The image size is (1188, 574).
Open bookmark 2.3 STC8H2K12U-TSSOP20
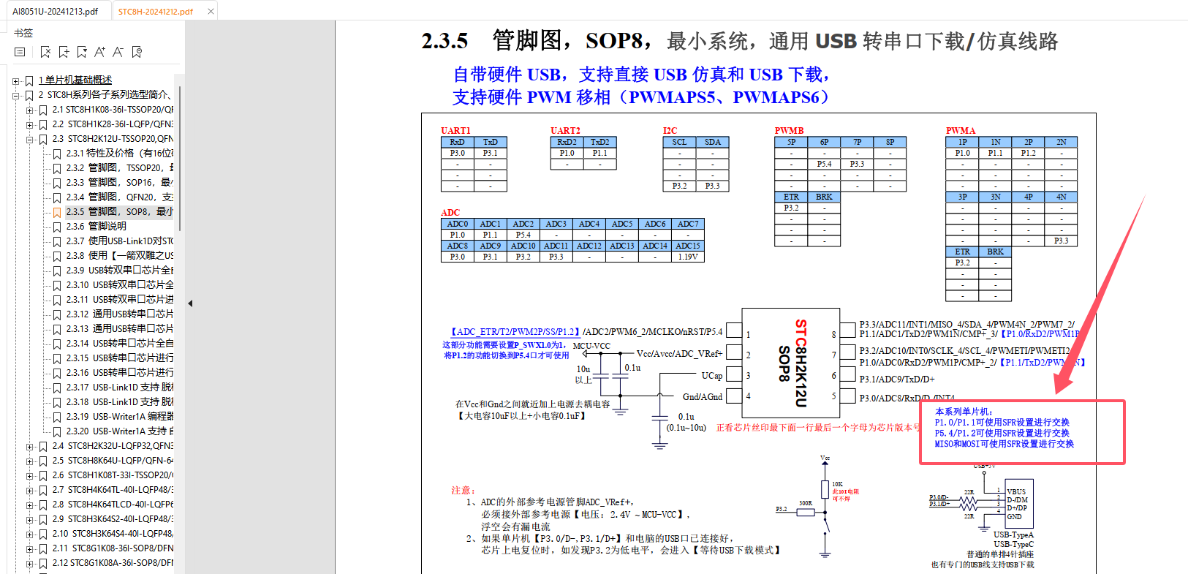coord(113,139)
